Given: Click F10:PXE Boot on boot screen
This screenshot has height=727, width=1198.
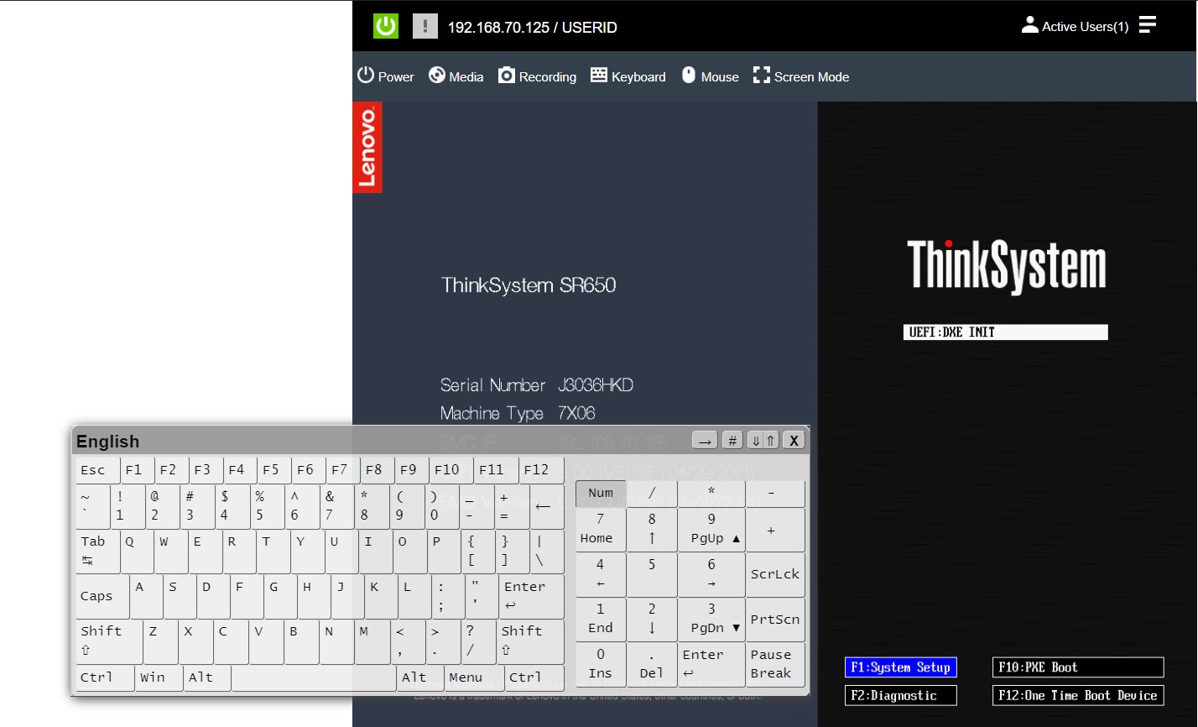Looking at the screenshot, I should point(1078,667).
